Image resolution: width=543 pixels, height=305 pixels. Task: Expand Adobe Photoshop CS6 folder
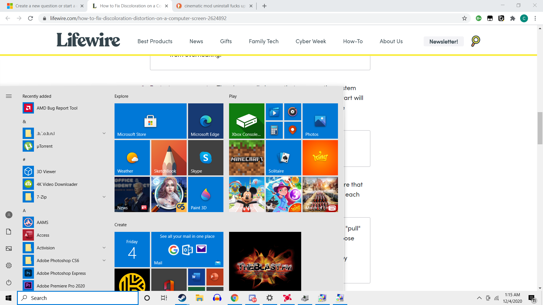pos(104,260)
